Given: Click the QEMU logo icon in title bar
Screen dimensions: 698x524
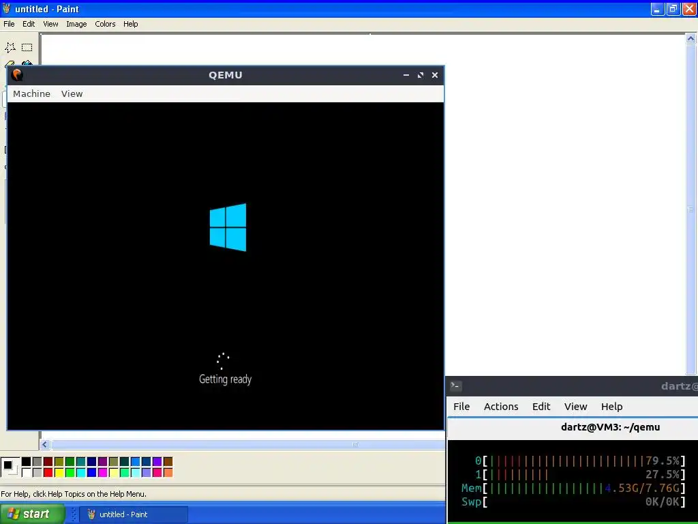Looking at the screenshot, I should [17, 75].
